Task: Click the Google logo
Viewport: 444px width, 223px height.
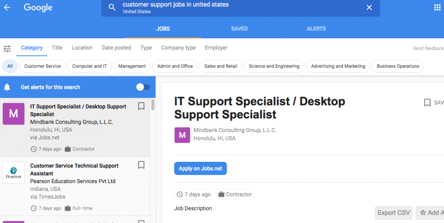Action: [x=38, y=8]
